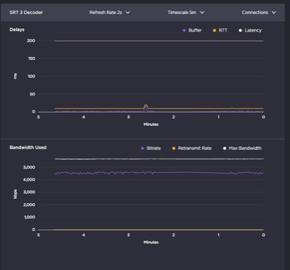Viewport: 290px width, 270px height.
Task: Click the Minutes label under Bandwidth chart
Action: tap(151, 243)
